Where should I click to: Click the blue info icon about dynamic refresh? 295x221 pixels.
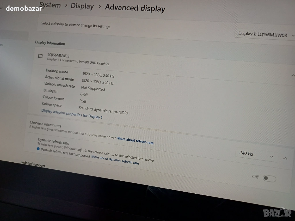[x=38, y=149]
